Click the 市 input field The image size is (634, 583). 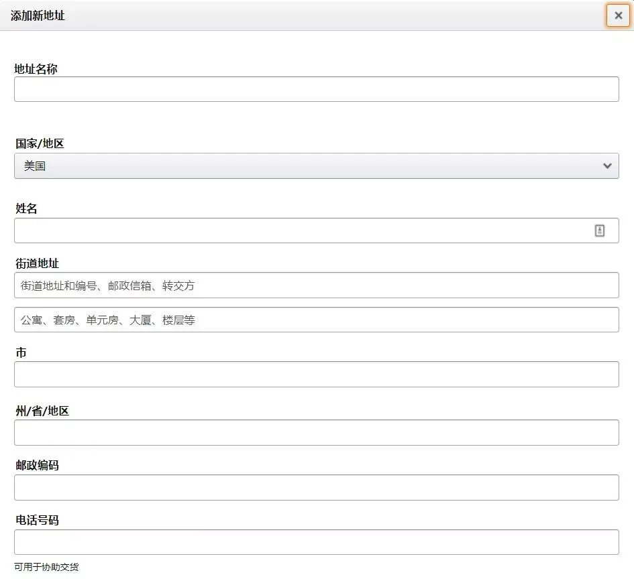point(316,375)
